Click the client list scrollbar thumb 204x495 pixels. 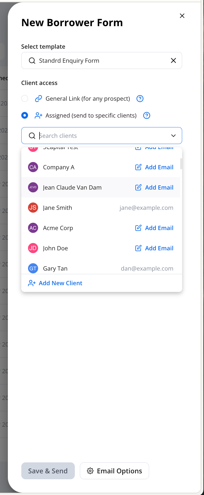pyautogui.click(x=181, y=164)
